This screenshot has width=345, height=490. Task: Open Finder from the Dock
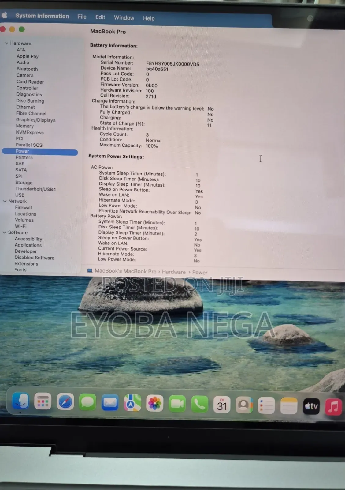click(20, 401)
